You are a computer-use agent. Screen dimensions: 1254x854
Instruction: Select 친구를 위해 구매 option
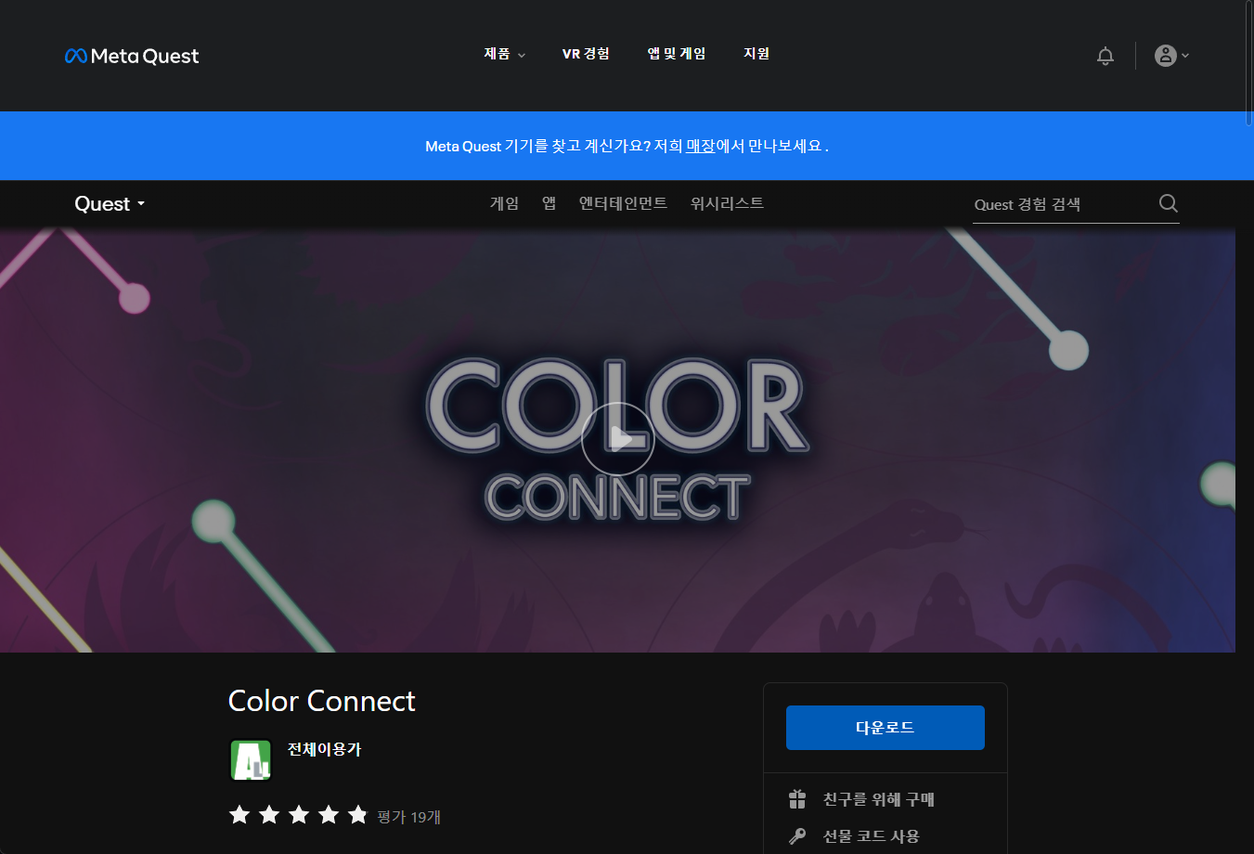click(x=878, y=799)
